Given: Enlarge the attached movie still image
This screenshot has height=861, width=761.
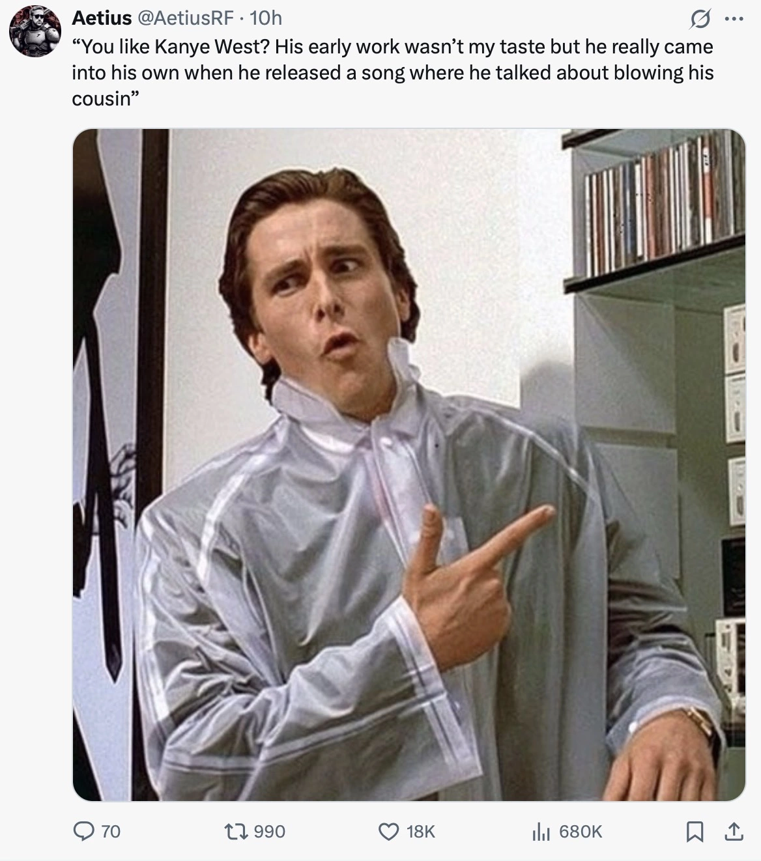Looking at the screenshot, I should click(409, 464).
